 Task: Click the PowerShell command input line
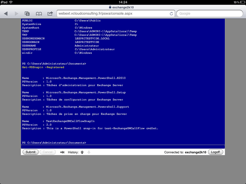pyautogui.click(x=123, y=147)
